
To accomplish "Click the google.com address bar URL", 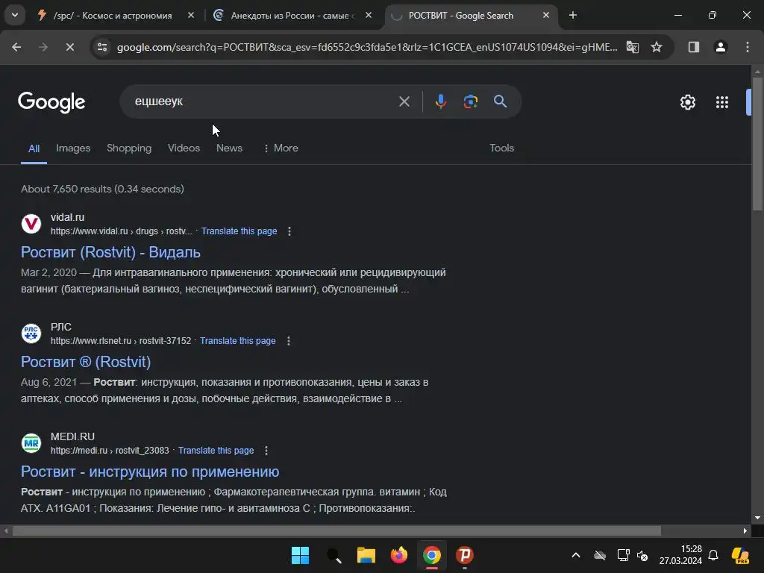I will [x=367, y=47].
